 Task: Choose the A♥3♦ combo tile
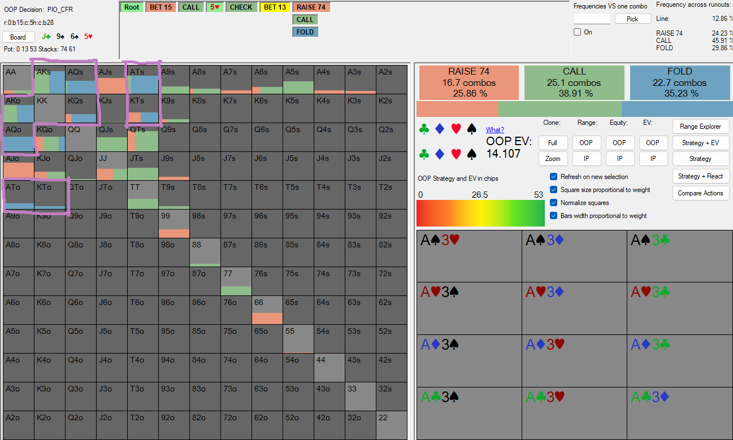tap(574, 308)
